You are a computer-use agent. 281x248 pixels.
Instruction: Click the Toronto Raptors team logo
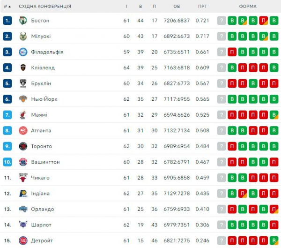point(23,146)
